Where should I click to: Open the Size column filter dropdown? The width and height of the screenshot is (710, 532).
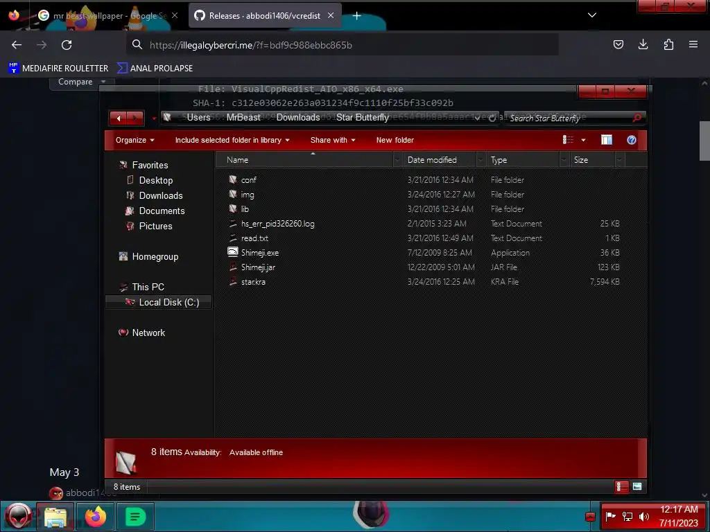click(x=619, y=160)
